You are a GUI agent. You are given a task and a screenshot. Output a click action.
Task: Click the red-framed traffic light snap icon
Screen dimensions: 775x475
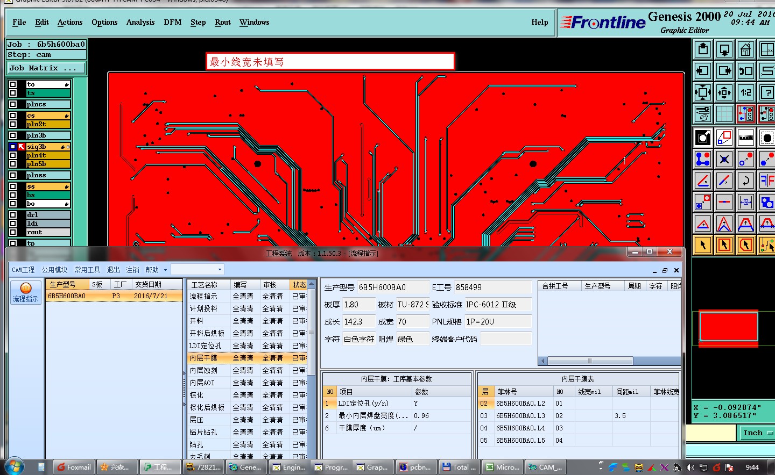[745, 114]
